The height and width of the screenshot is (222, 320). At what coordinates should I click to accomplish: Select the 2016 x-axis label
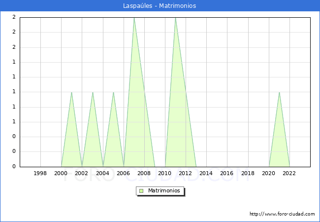coord(227,173)
